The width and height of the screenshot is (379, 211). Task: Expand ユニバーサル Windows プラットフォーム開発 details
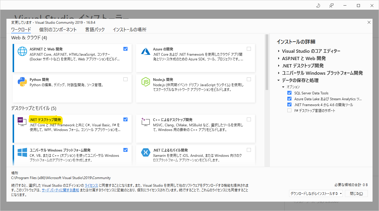tap(279, 73)
